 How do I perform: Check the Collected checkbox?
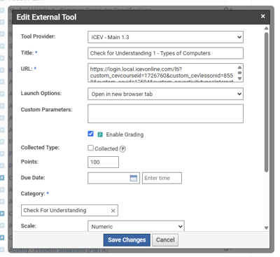(x=90, y=148)
